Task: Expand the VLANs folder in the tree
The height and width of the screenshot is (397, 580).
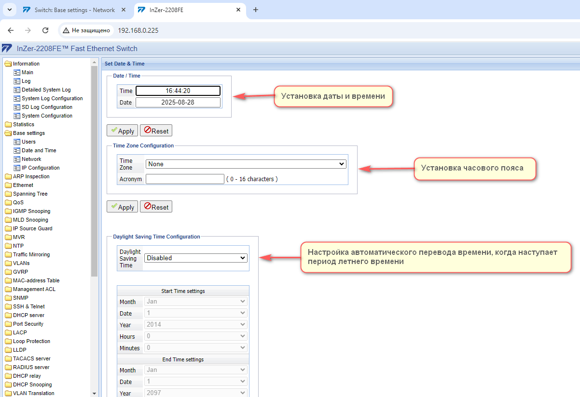Action: click(x=8, y=263)
